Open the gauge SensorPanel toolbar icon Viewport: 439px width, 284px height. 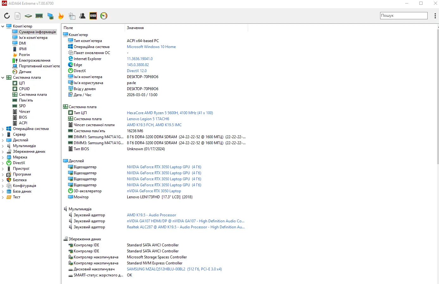104,16
